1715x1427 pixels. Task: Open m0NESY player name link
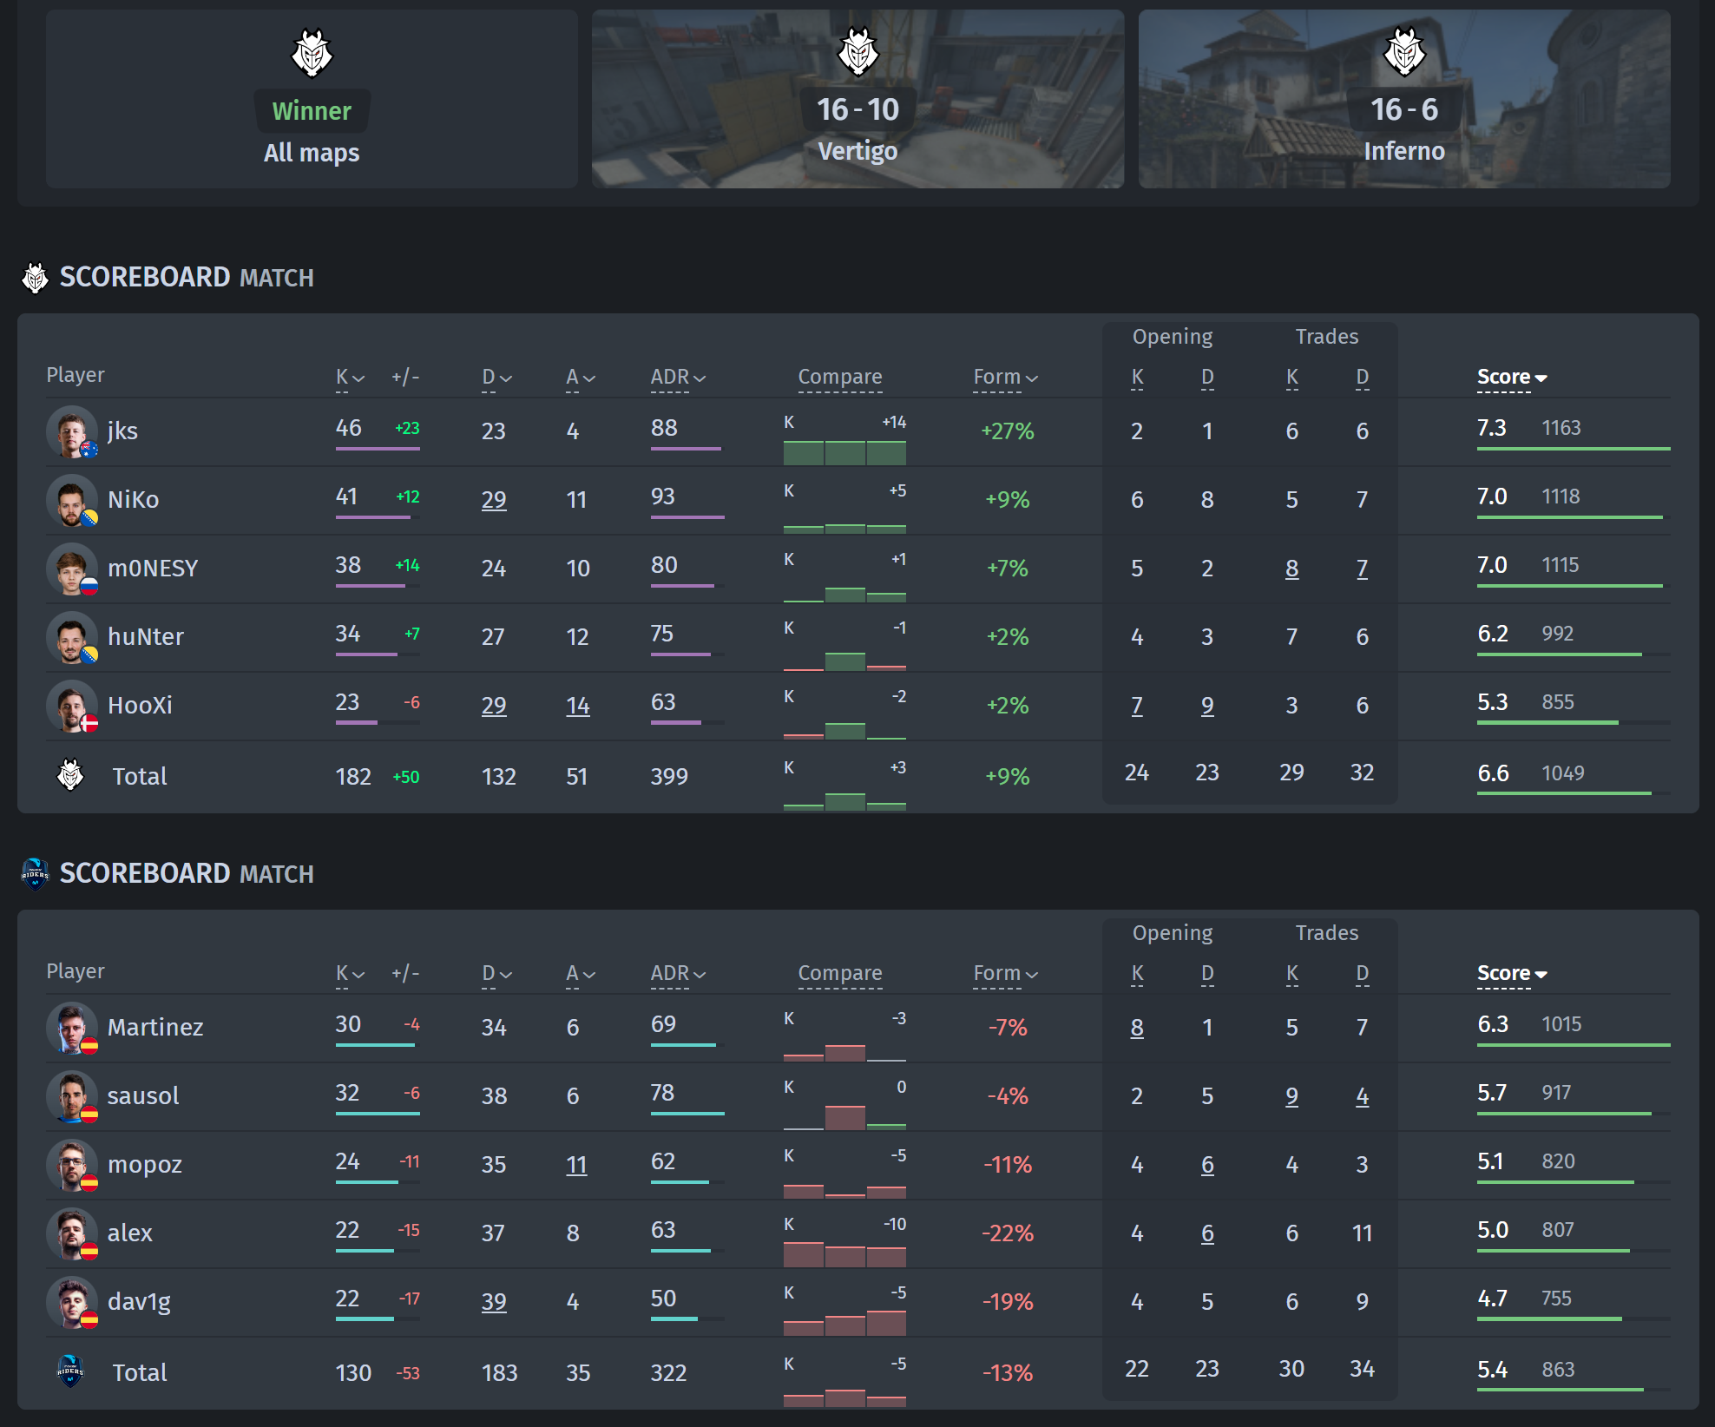click(153, 569)
